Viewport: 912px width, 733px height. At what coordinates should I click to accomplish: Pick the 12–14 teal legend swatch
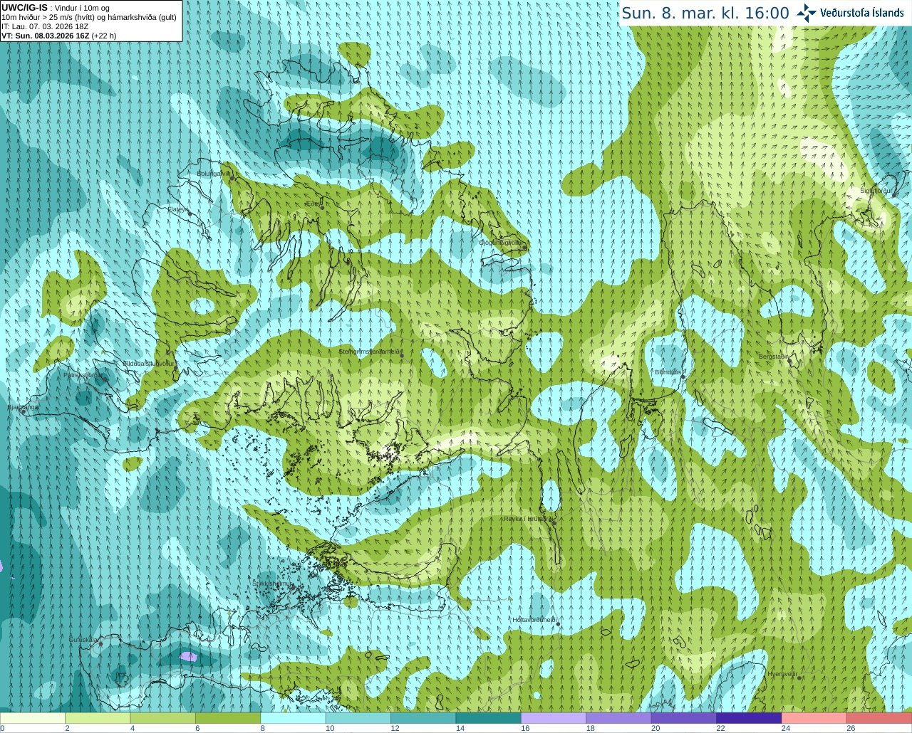[x=423, y=718]
